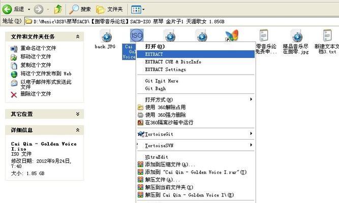
Task: Choose 添加到 "Cai Qin - Golden Voice I.rar"
Action: [196, 172]
